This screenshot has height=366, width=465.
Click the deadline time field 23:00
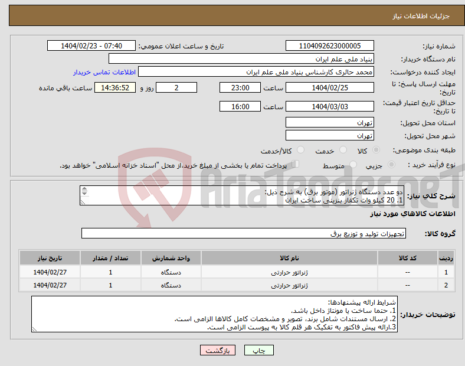pyautogui.click(x=240, y=88)
